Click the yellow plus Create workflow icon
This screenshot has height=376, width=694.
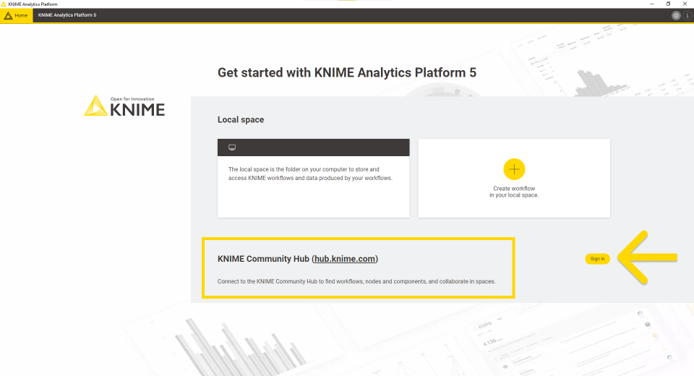pyautogui.click(x=514, y=169)
